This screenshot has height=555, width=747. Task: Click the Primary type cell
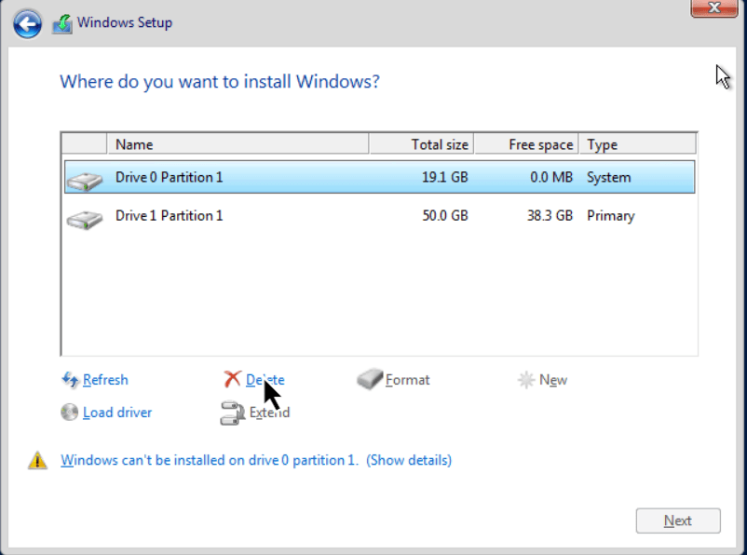pyautogui.click(x=611, y=216)
